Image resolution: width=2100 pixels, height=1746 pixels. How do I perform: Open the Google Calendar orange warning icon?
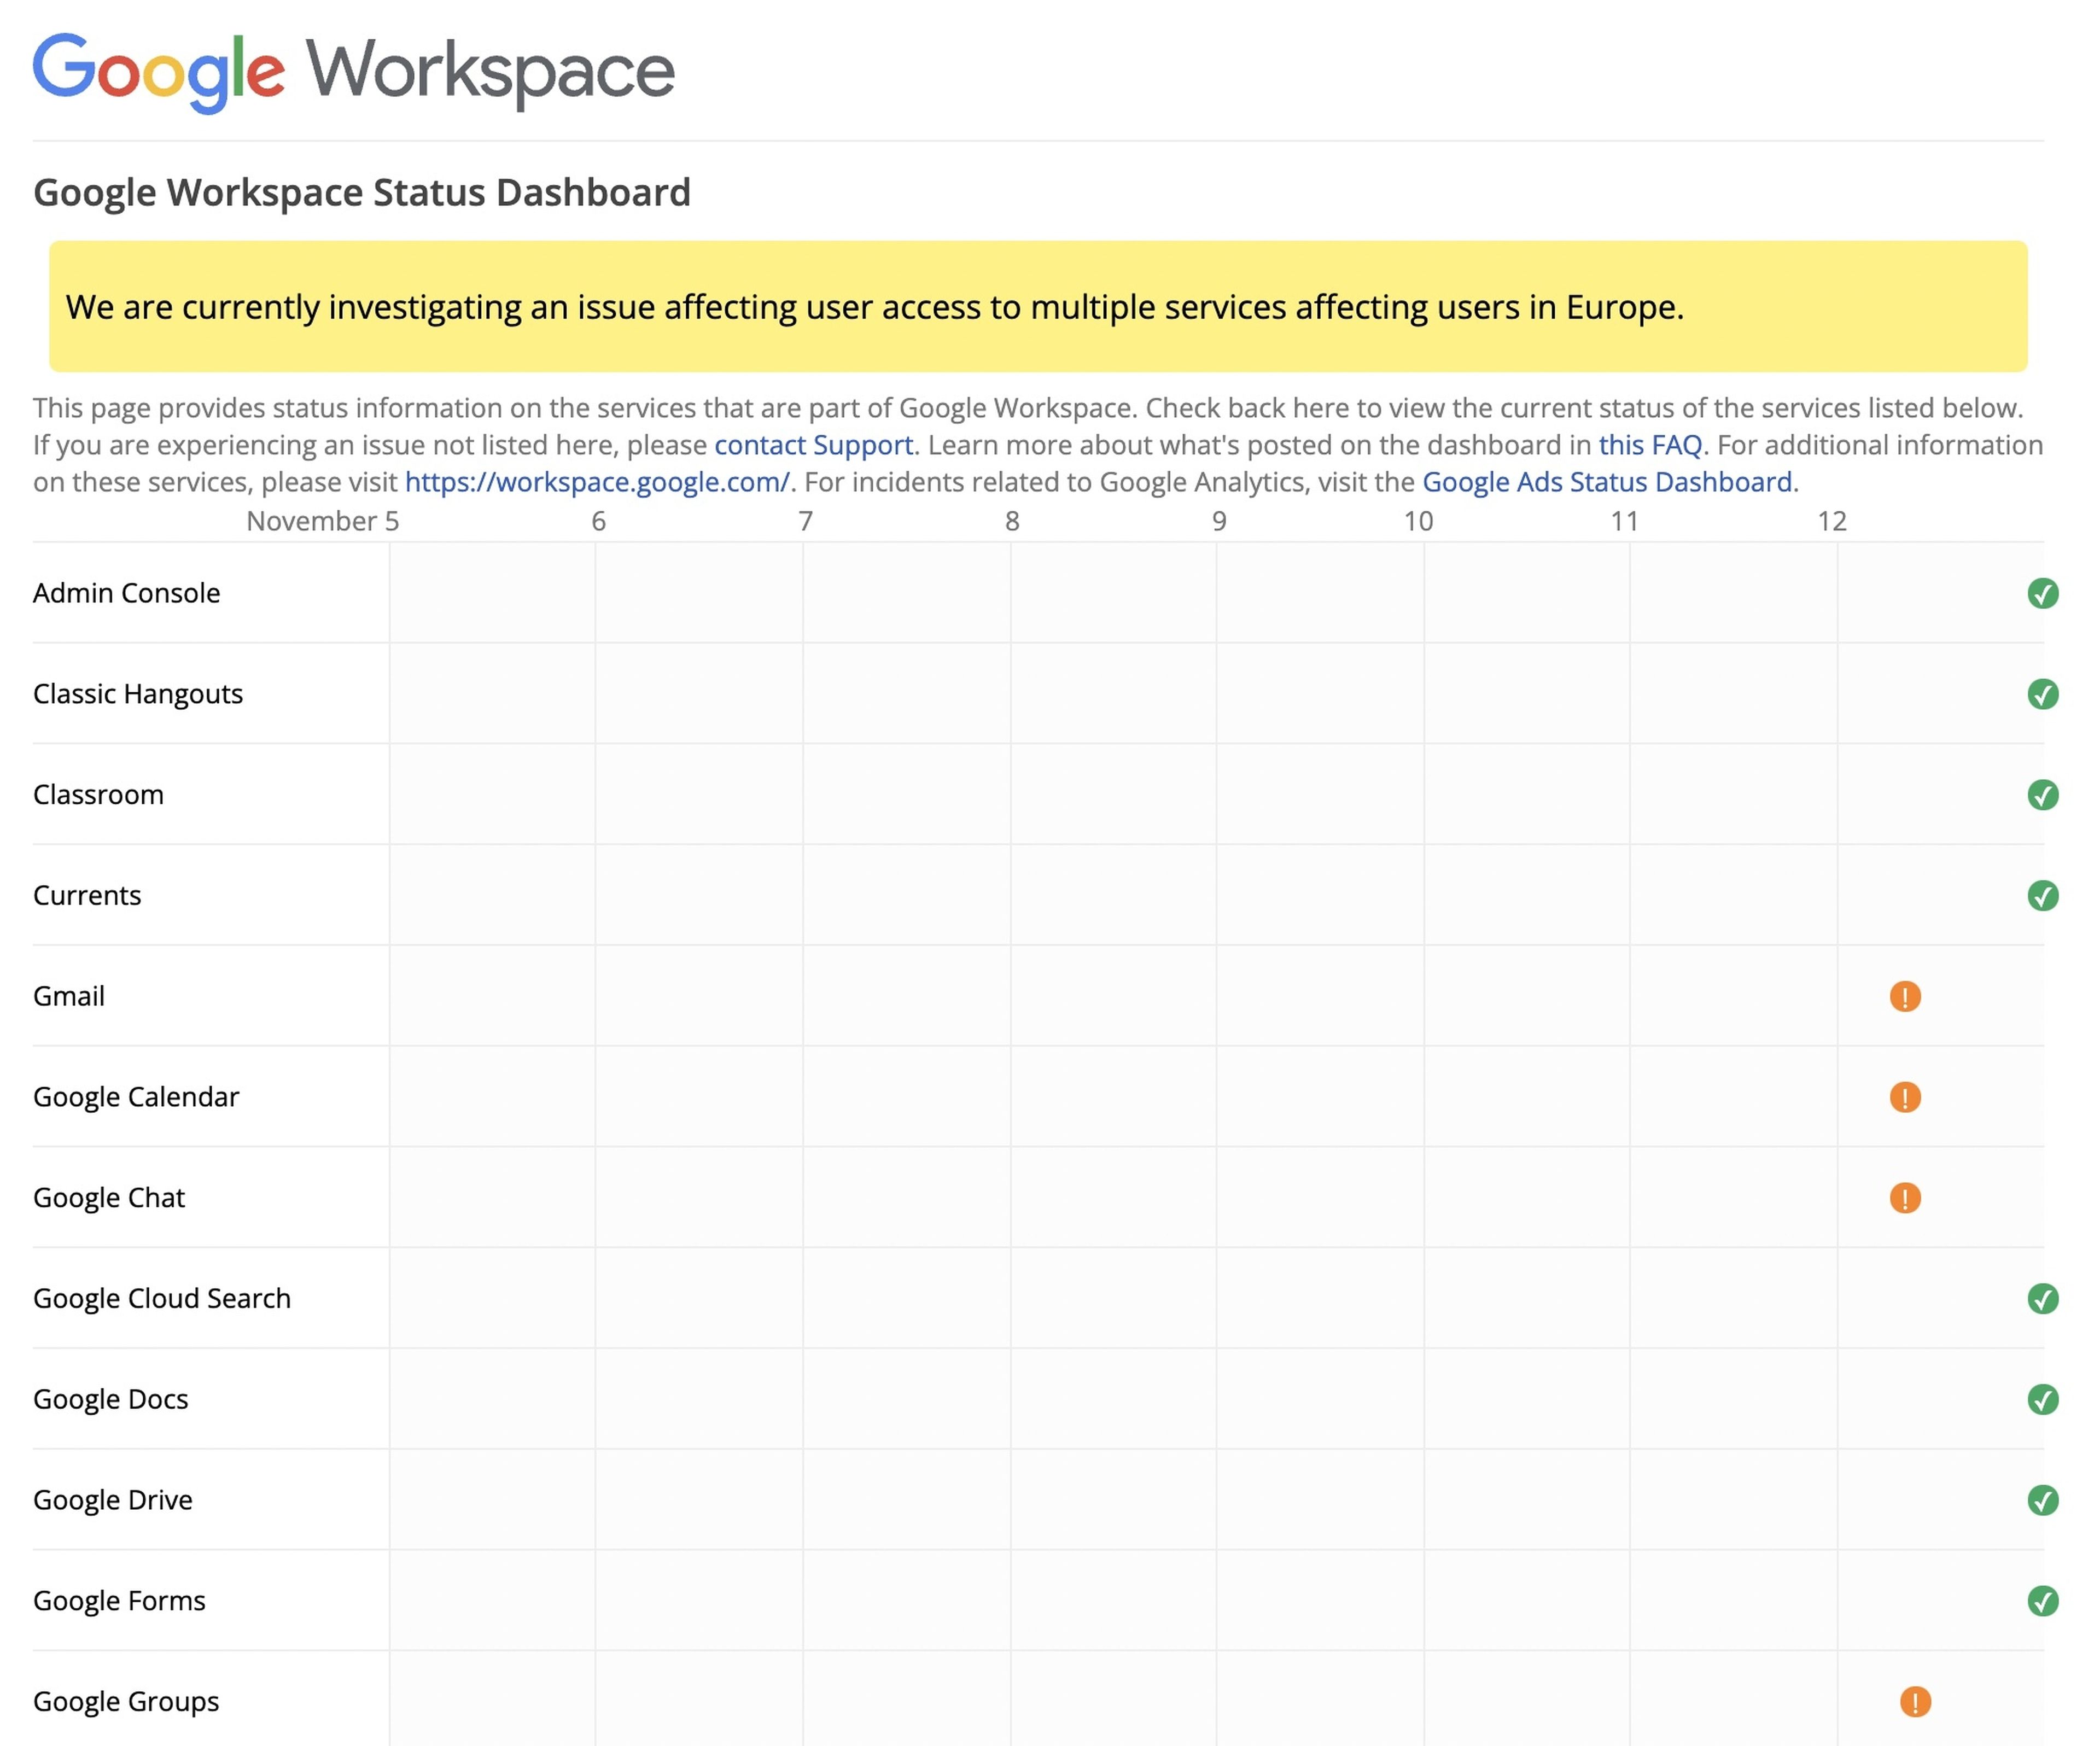click(x=1905, y=1097)
